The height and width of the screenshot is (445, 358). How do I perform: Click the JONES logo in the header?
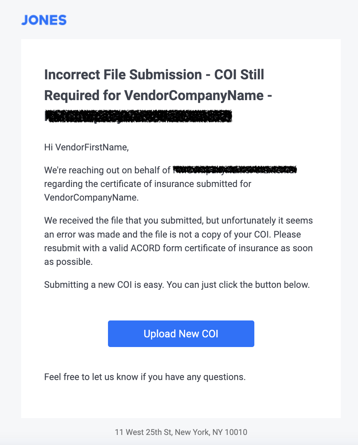point(44,20)
